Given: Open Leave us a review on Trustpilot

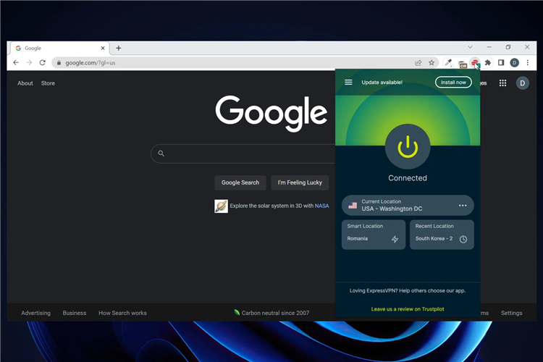Looking at the screenshot, I should point(408,309).
